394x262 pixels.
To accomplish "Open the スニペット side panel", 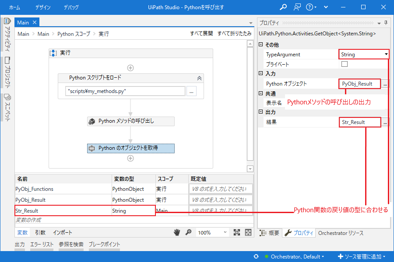I will (x=7, y=107).
